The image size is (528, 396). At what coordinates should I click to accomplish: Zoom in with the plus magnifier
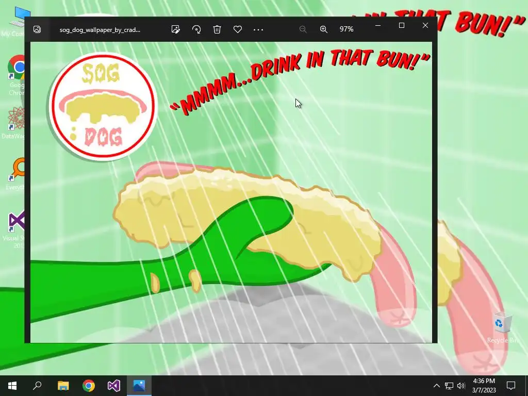(x=324, y=29)
